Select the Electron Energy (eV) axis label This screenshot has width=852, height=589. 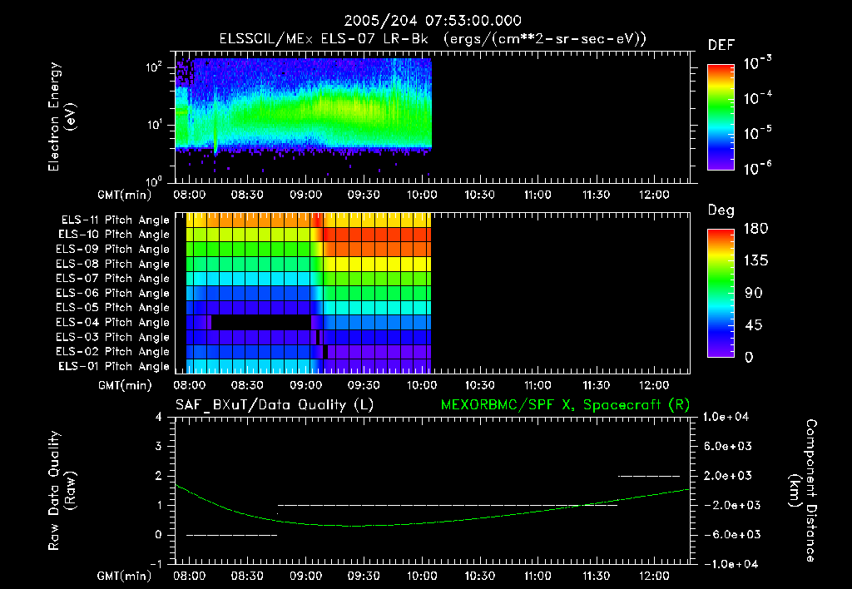(x=62, y=116)
